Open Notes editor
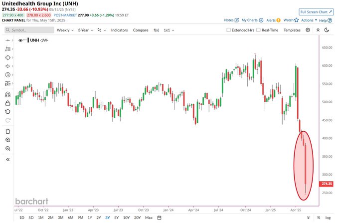The width and height of the screenshot is (339, 223). [x=231, y=20]
